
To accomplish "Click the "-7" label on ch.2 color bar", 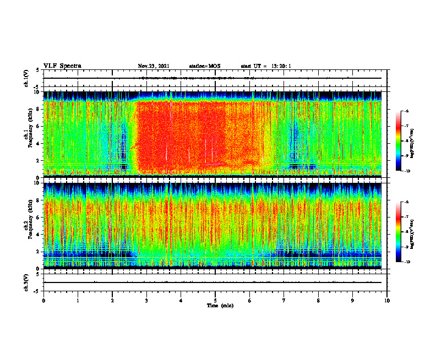I will tap(406, 217).
